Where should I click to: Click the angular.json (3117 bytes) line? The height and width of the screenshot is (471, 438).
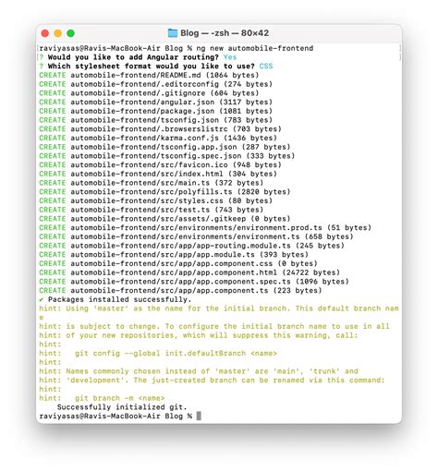[155, 102]
